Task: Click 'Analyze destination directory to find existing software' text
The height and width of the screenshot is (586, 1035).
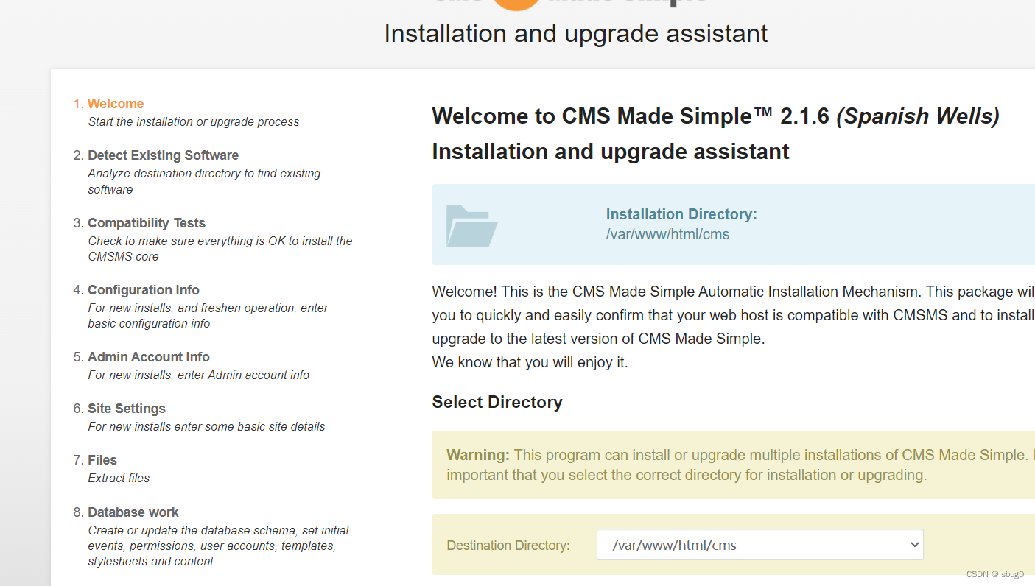Action: click(204, 181)
